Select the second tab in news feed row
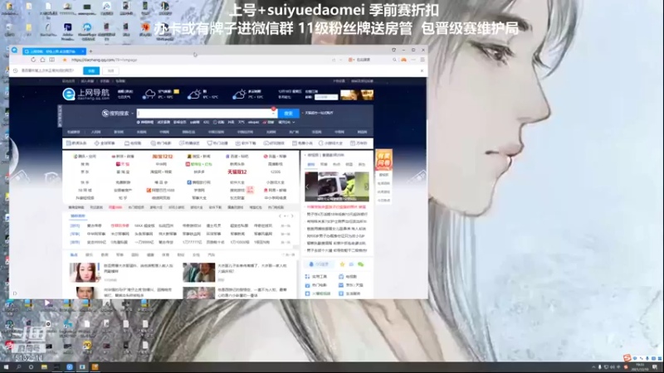 pos(90,255)
